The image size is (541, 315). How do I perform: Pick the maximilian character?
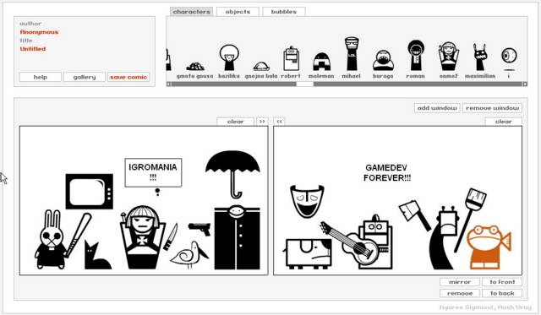click(x=480, y=57)
